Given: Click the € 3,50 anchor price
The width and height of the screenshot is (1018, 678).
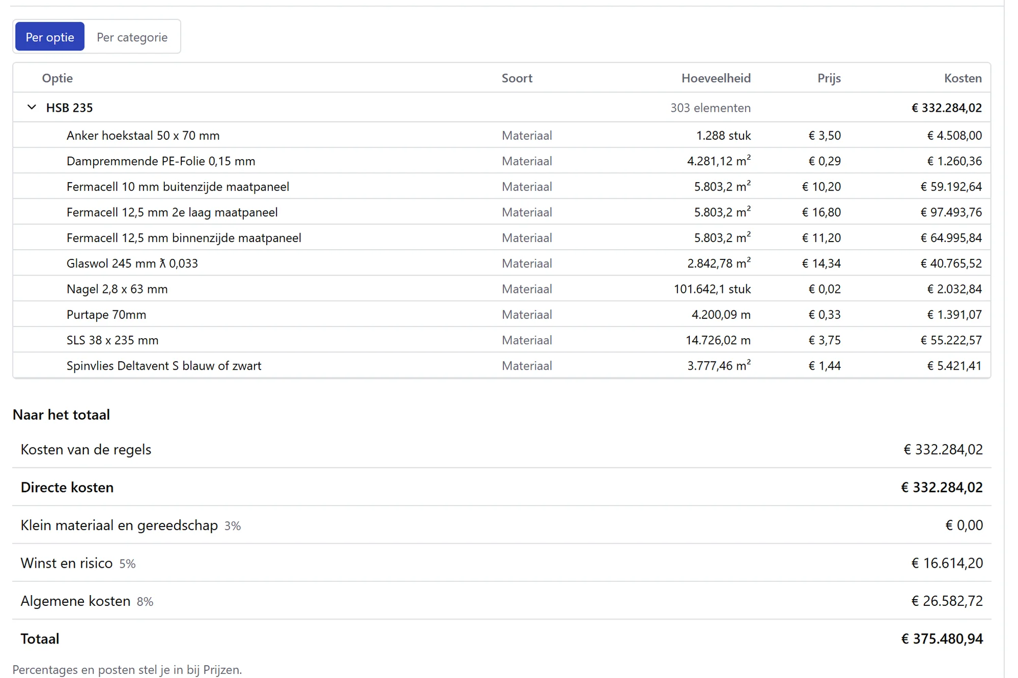Looking at the screenshot, I should coord(825,135).
